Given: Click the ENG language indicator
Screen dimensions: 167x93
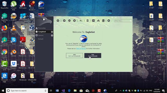Looking at the screenshot, I should click(151, 91).
